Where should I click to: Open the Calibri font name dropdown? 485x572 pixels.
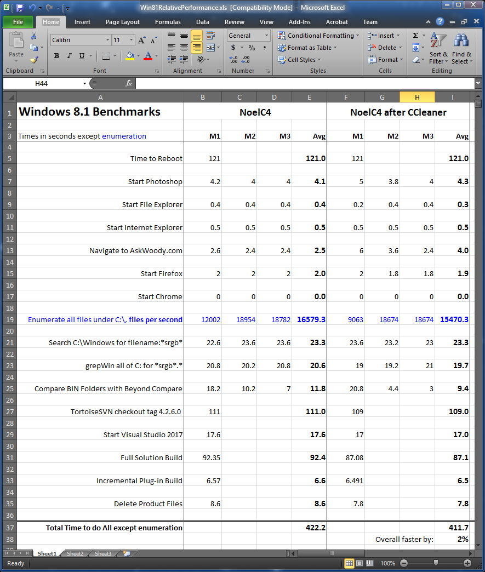pos(107,40)
